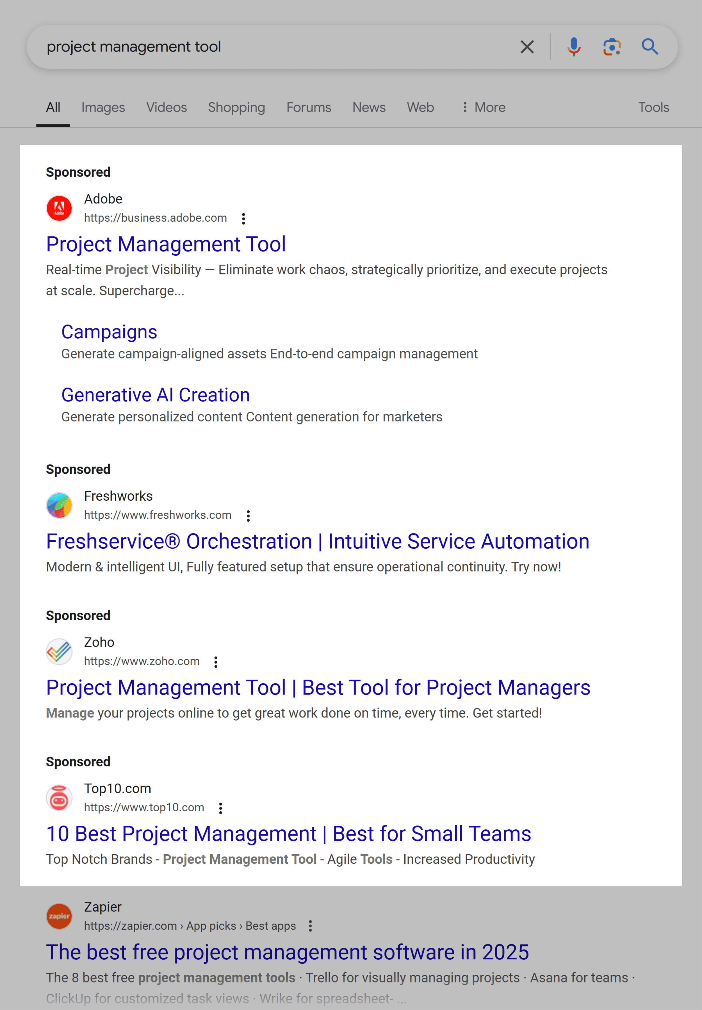Open the Campaigns sitelink

(109, 332)
